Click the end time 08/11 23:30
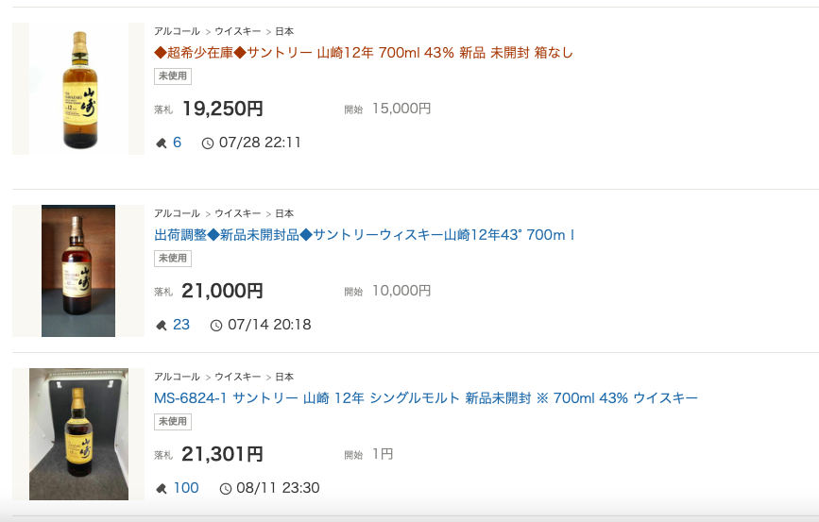This screenshot has height=522, width=819. tap(278, 488)
